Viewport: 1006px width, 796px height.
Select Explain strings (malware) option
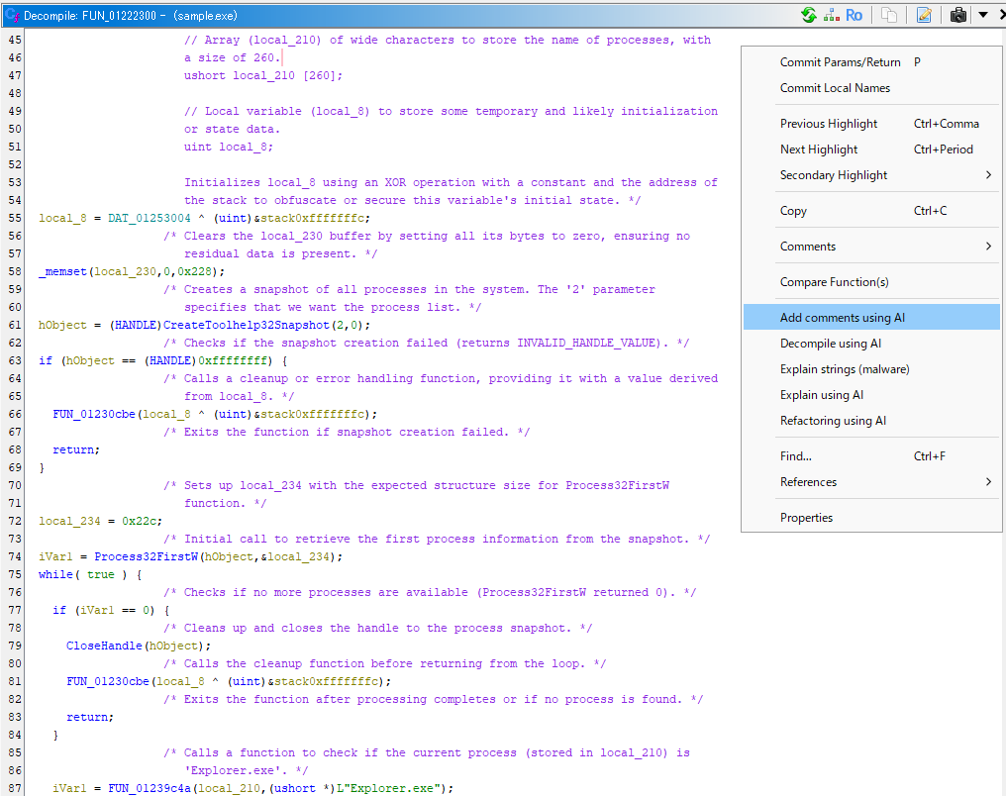pyautogui.click(x=844, y=369)
